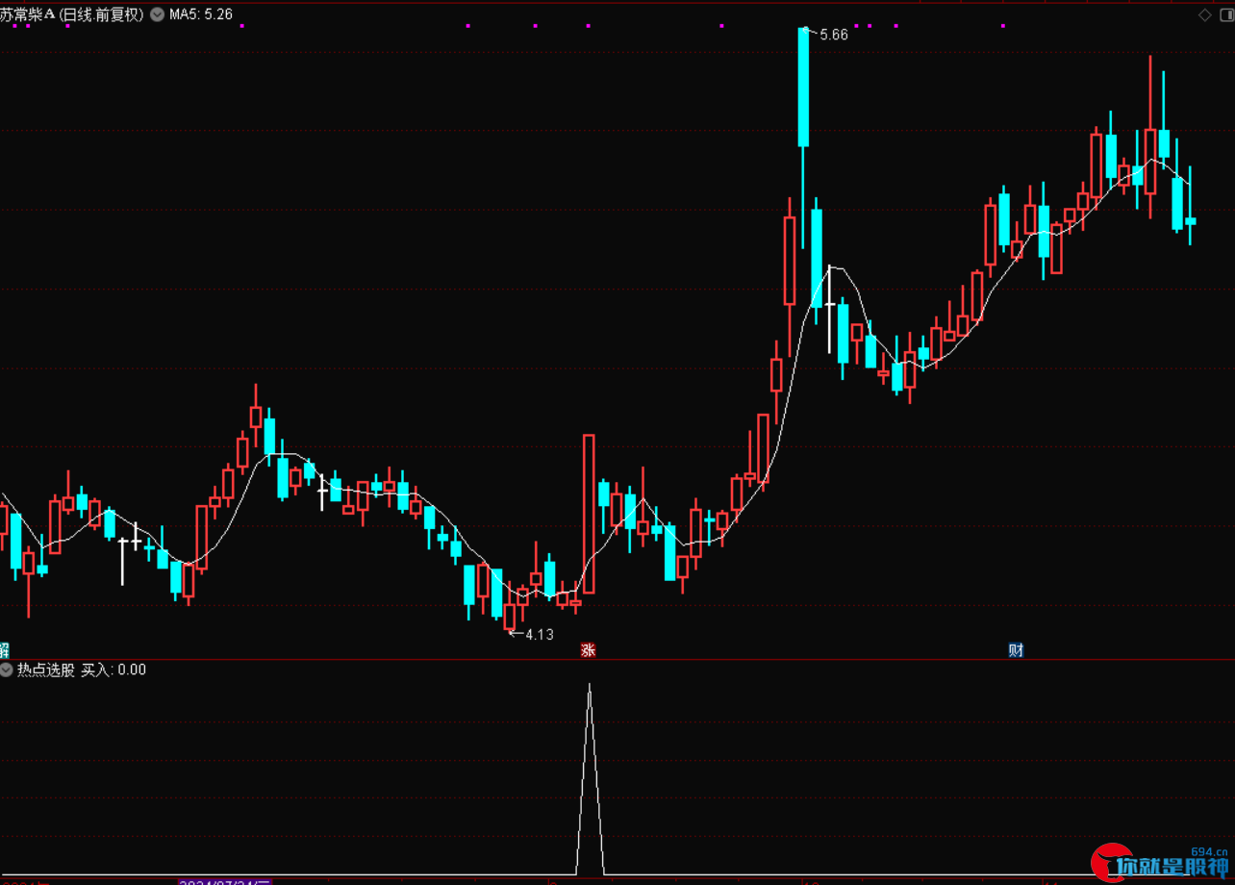Click the 4.13 low price label

pyautogui.click(x=540, y=634)
